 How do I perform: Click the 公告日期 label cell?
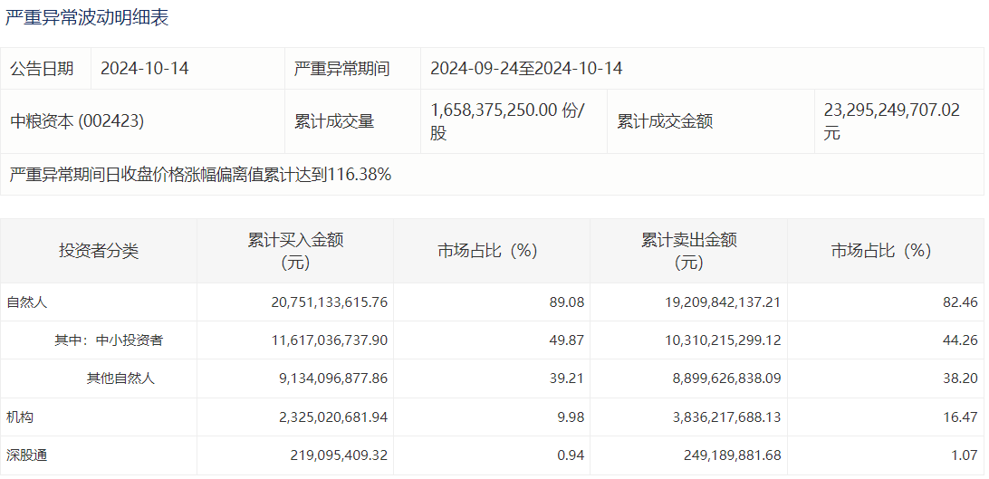coord(42,69)
